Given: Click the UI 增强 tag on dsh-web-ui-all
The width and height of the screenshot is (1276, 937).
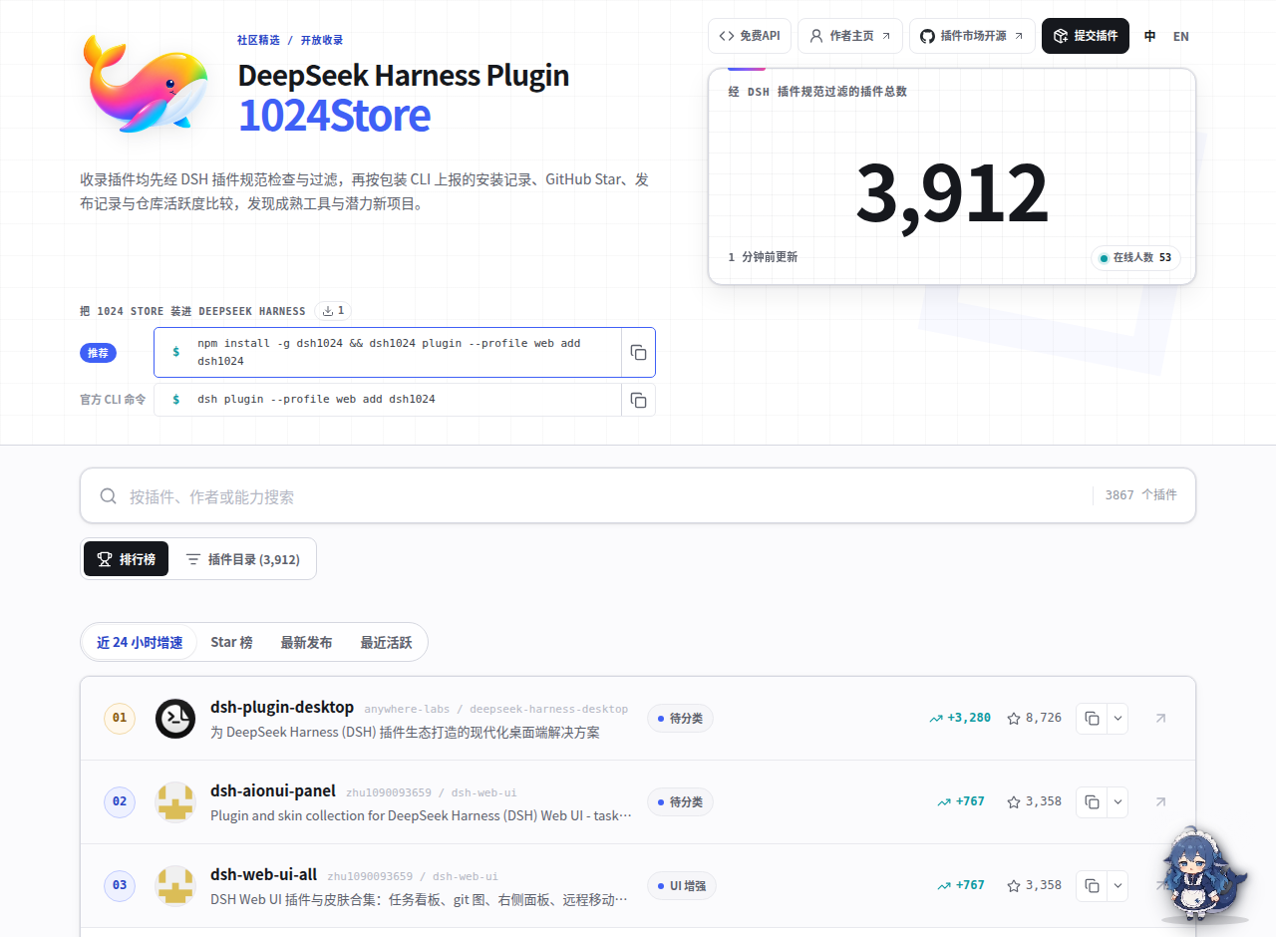Looking at the screenshot, I should point(681,885).
